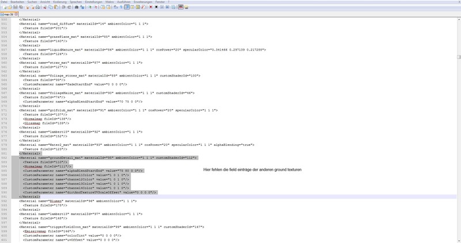
Task: Run the macro multiple times icon
Action: tap(167, 7)
